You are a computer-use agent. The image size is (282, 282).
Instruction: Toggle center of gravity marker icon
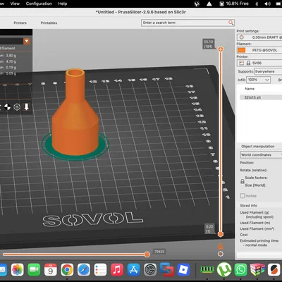(8, 107)
